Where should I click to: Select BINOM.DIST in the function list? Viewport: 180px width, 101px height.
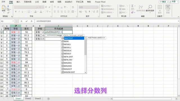[x=73, y=72]
